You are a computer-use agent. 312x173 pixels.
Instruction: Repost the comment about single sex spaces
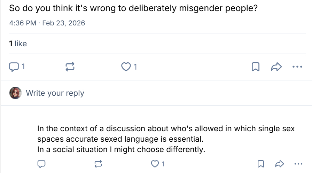pyautogui.click(x=99, y=164)
